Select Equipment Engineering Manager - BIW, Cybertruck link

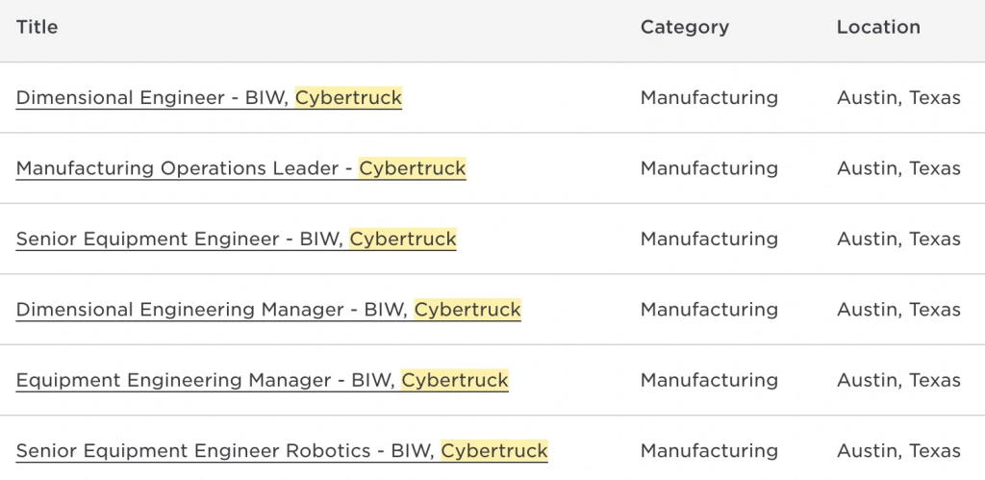point(262,380)
